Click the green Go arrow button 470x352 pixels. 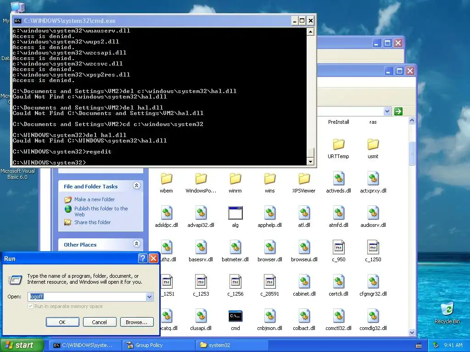click(x=398, y=111)
